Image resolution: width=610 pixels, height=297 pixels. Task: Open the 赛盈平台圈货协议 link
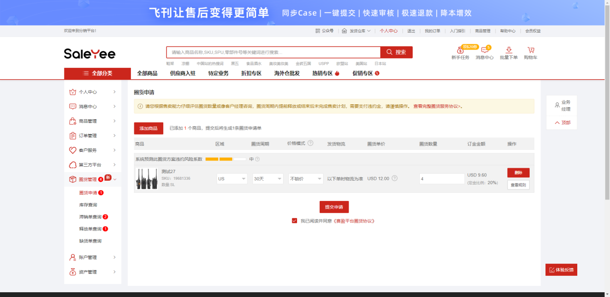354,221
